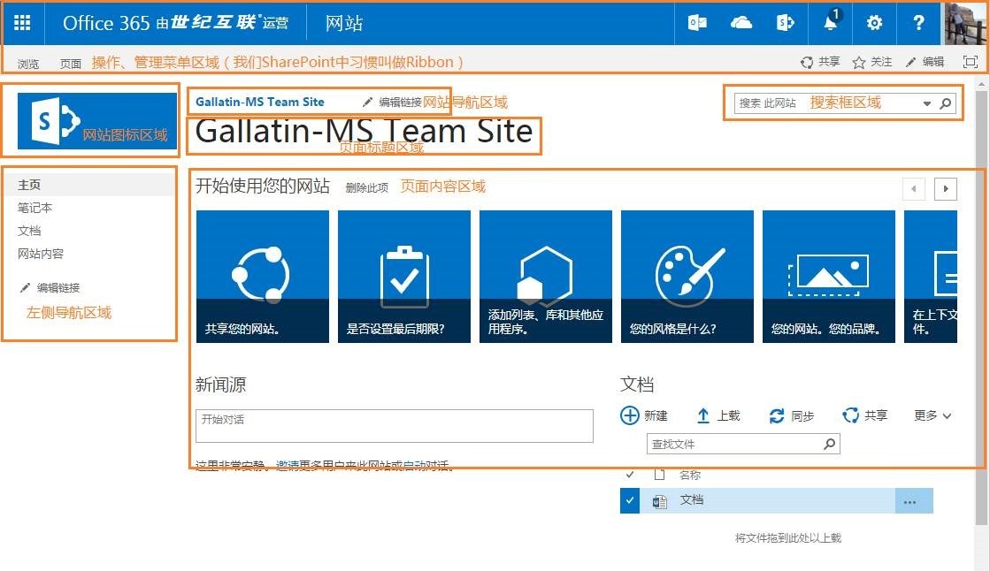Click the 网站 header title link
This screenshot has width=990, height=571.
(x=344, y=23)
